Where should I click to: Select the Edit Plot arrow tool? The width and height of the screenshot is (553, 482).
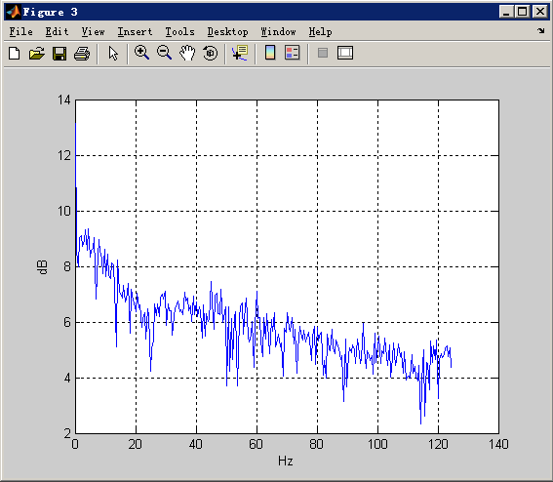coord(113,54)
